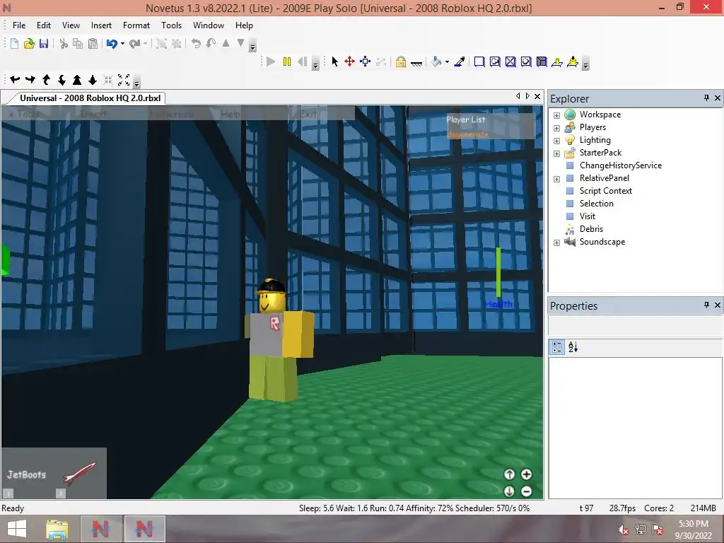Expand the Soundscape tree node
Image resolution: width=724 pixels, height=543 pixels.
point(557,243)
